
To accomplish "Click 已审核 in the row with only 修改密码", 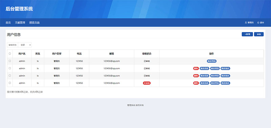I will (147, 61).
